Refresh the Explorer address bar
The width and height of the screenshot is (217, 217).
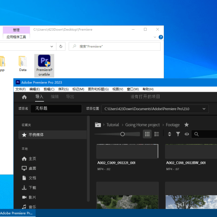(x=61, y=46)
